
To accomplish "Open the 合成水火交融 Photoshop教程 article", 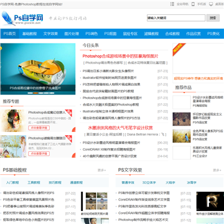I will pyautogui.click(x=111, y=105).
